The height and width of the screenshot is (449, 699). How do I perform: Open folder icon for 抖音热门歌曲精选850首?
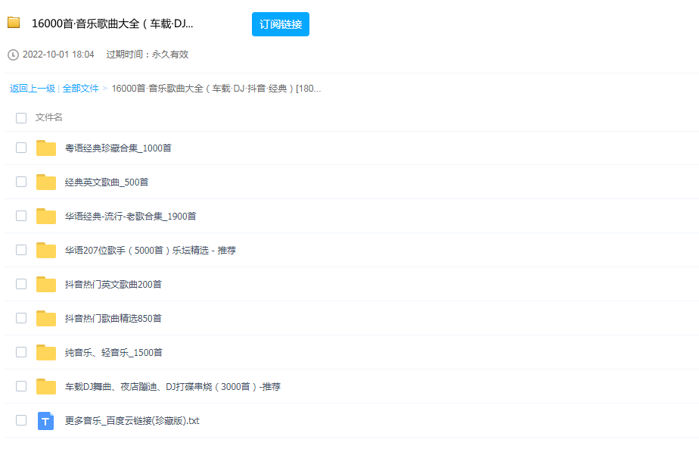46,318
